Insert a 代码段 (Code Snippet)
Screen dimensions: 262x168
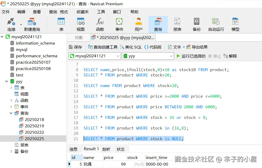click(x=153, y=47)
